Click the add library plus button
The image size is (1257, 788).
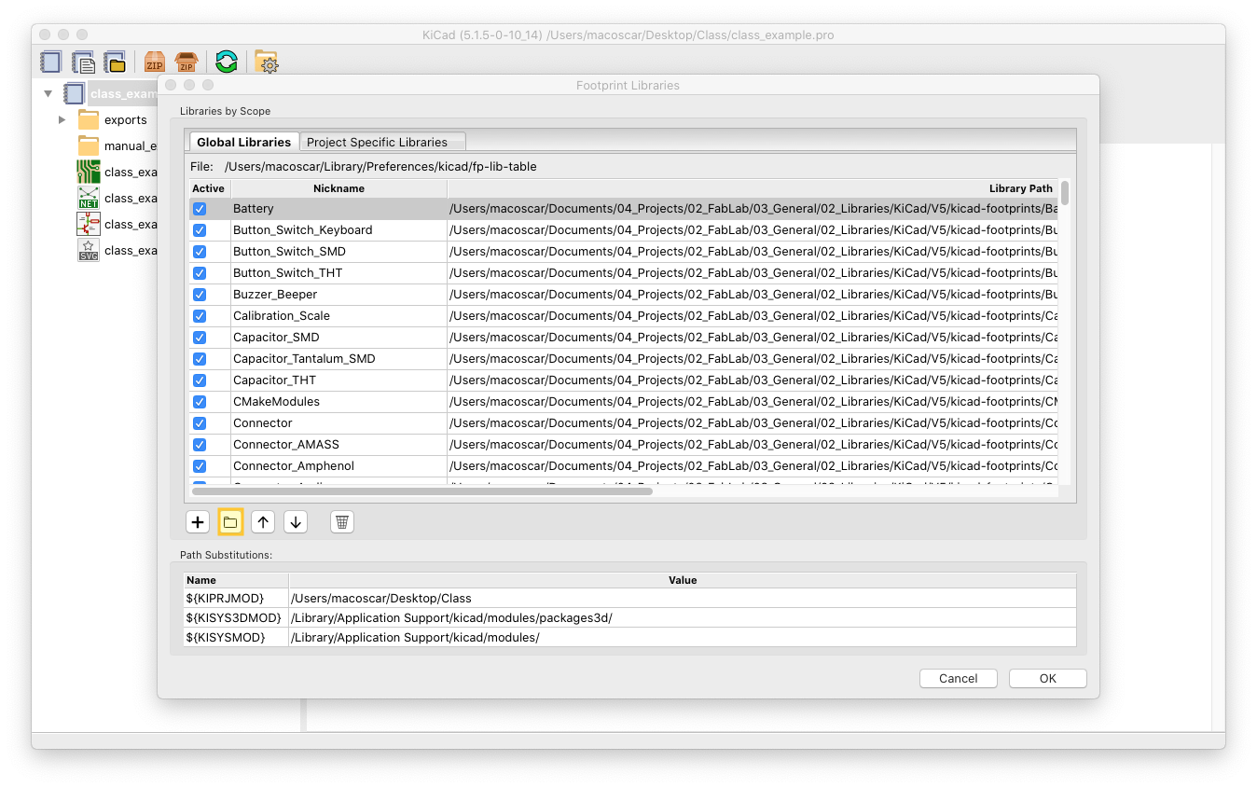click(x=198, y=522)
